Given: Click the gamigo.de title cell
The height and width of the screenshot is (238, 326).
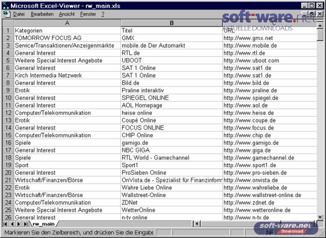Looking at the screenshot, I should coord(171,143).
